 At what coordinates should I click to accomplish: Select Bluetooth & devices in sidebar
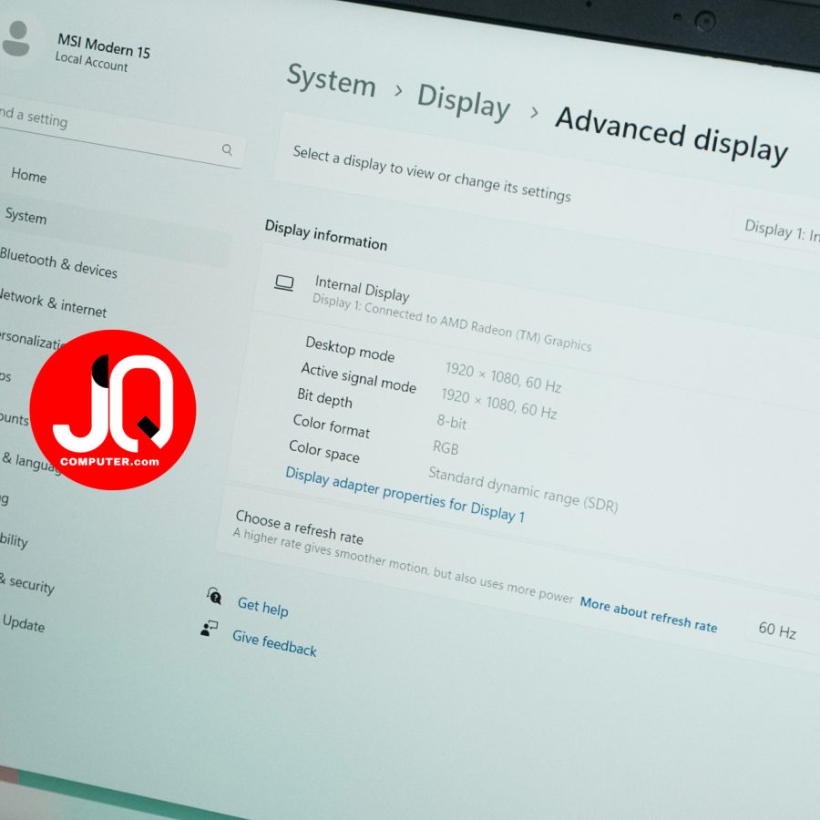pos(58,262)
